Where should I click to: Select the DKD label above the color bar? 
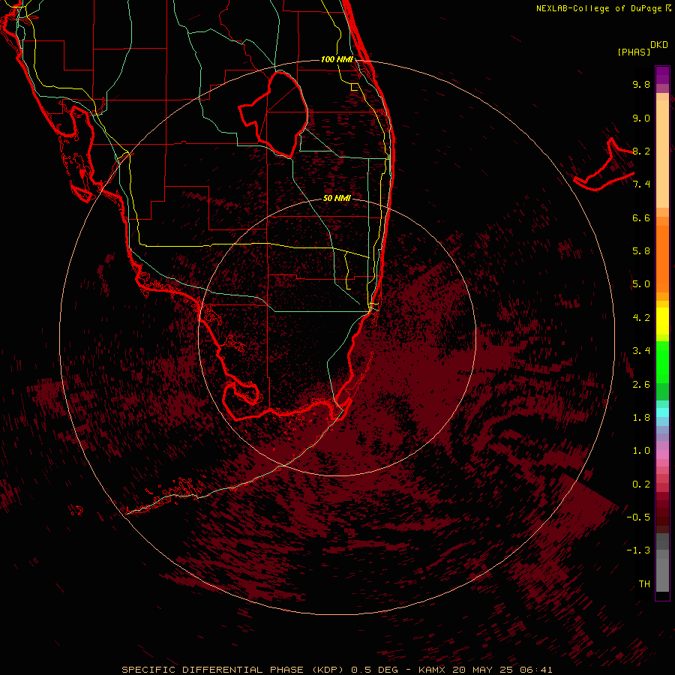[x=659, y=45]
